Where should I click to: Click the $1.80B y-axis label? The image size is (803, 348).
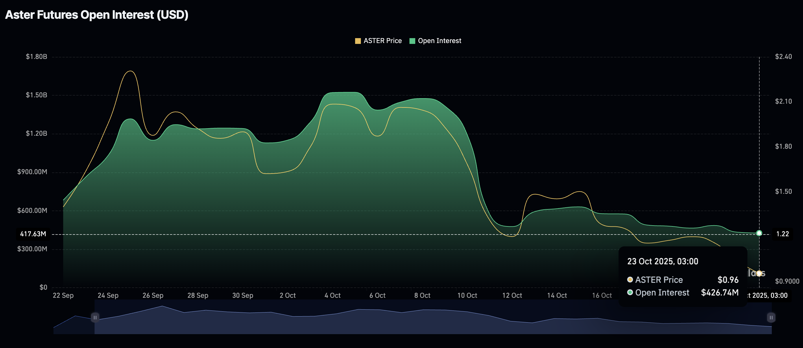(x=36, y=56)
